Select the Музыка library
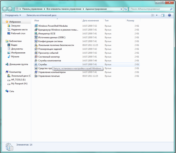 [x=15, y=56]
